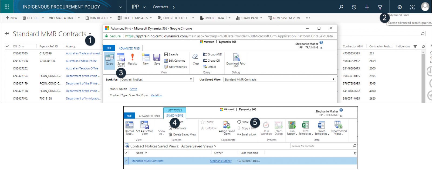
Task: Click the Chrome address bar URL
Action: click(230, 36)
